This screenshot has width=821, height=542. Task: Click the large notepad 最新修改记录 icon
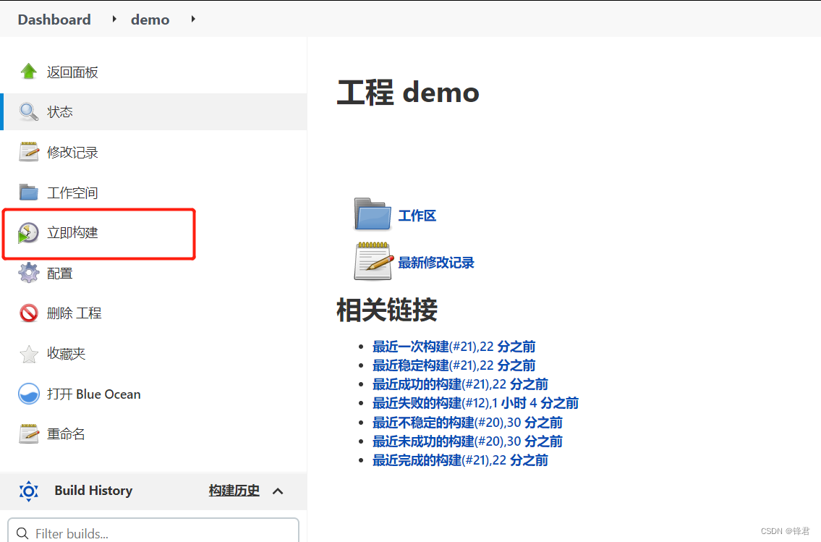(374, 261)
